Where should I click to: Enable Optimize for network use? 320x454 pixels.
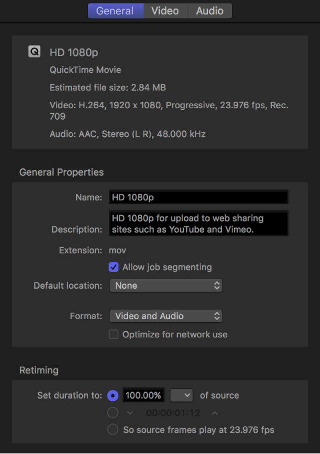(113, 334)
